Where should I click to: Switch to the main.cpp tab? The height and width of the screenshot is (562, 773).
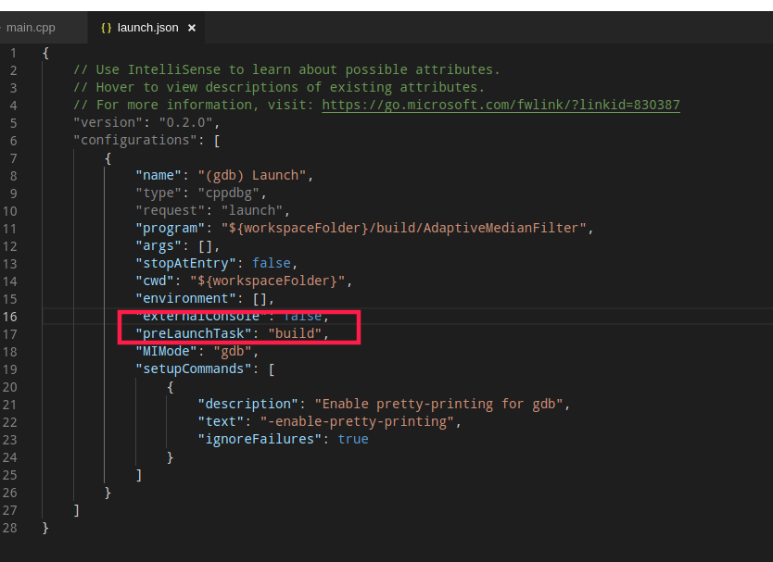click(x=31, y=28)
